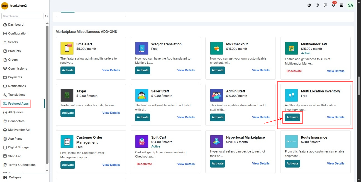Screen dimensions: 361x182
Task: View Details for Weglot Translation
Action: pyautogui.click(x=186, y=70)
